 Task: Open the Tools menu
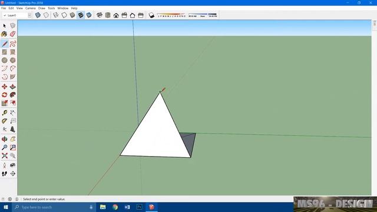tap(51, 8)
